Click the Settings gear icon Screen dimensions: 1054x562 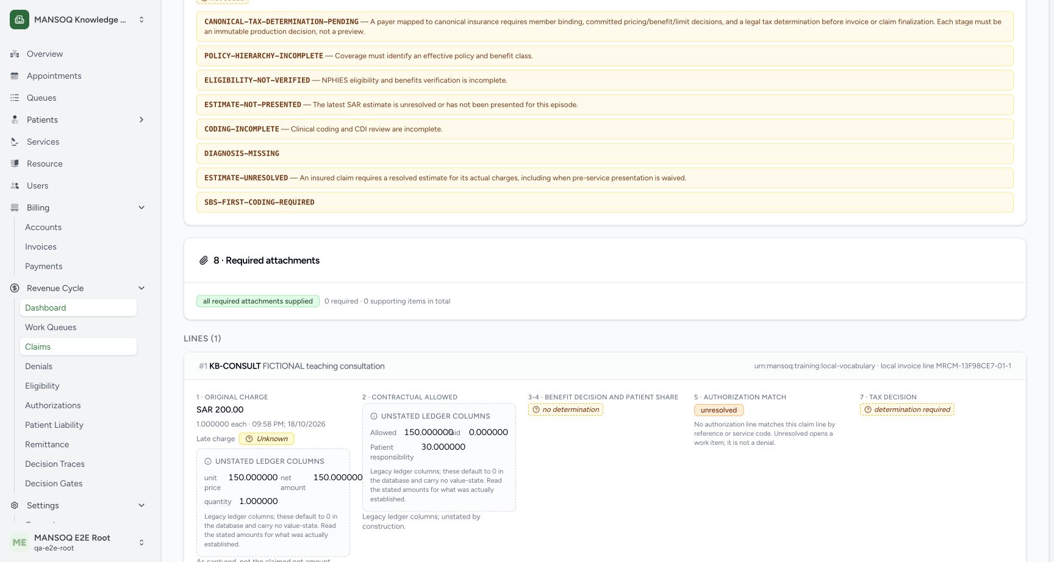15,505
